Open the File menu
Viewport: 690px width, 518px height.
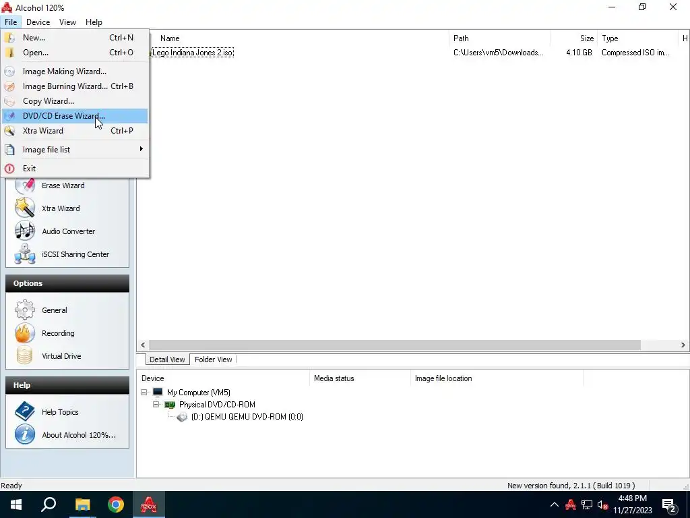(11, 22)
